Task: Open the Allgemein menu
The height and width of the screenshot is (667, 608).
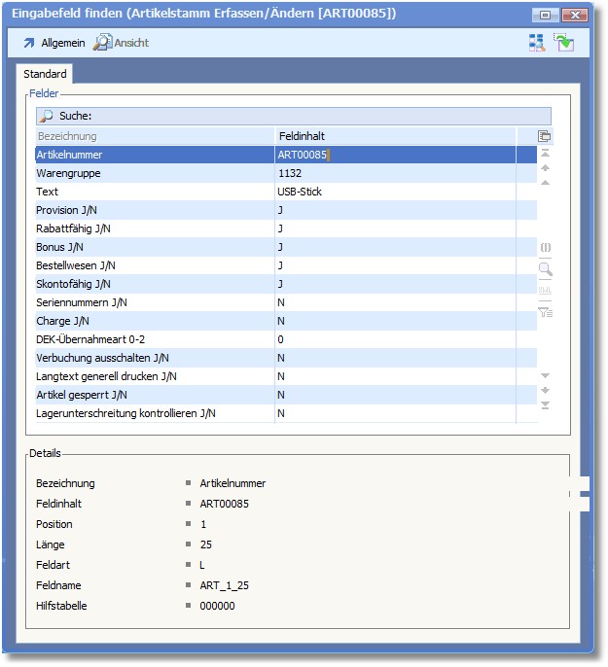Action: point(54,43)
